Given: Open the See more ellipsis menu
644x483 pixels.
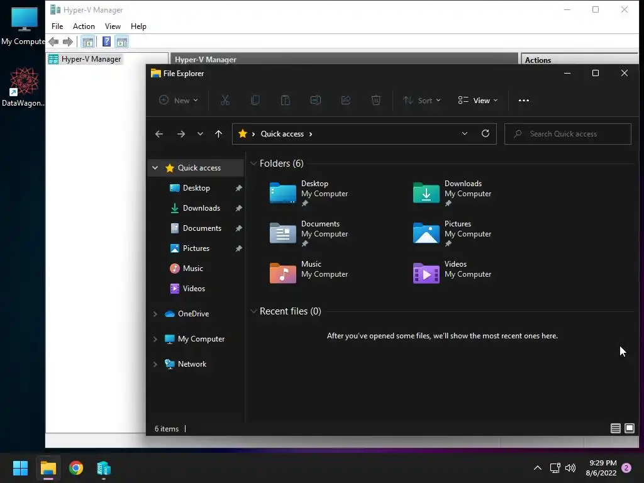Looking at the screenshot, I should 524,100.
